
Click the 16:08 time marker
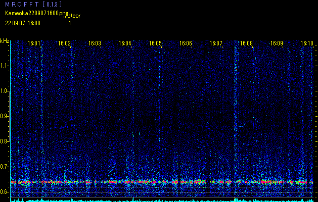point(246,43)
